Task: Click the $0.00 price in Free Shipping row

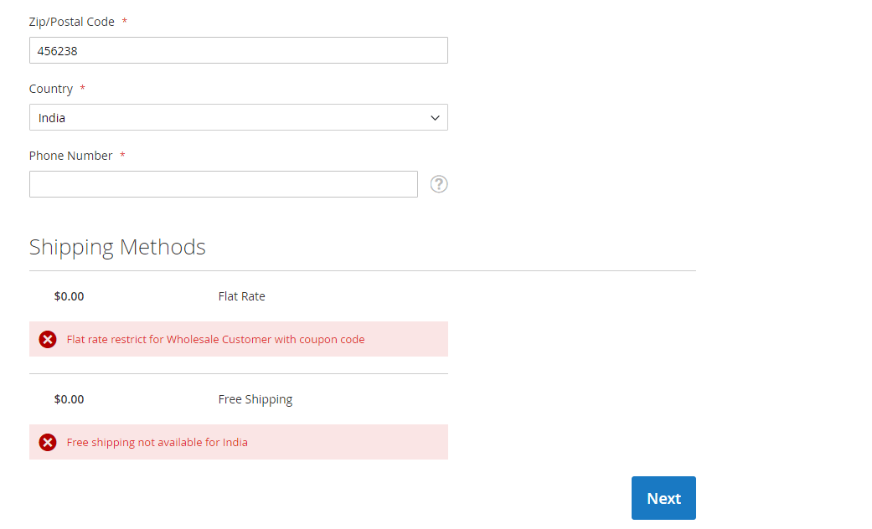Action: pyautogui.click(x=69, y=399)
